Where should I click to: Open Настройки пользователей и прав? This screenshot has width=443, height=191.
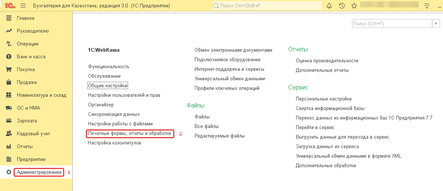(x=124, y=95)
